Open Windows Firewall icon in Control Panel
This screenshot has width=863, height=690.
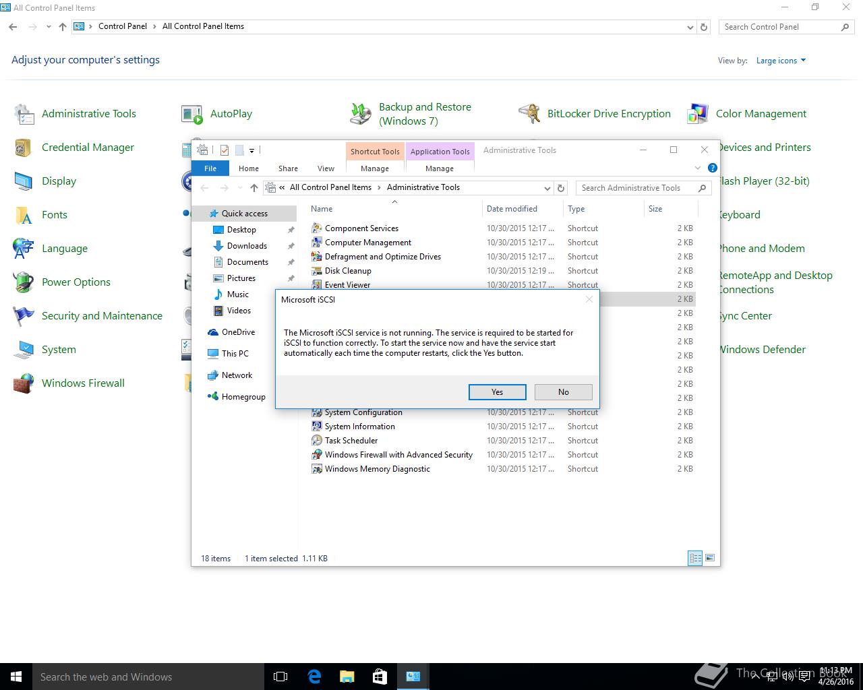(24, 383)
